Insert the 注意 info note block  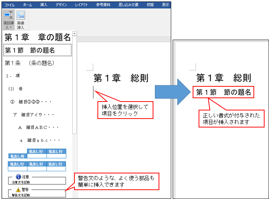point(37,180)
